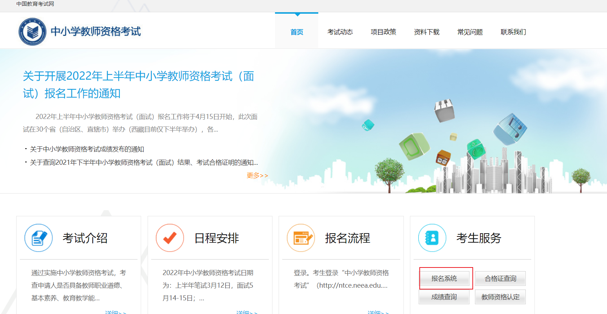The height and width of the screenshot is (314, 607).
Task: Click the 考试介绍 notepad icon
Action: (x=39, y=238)
